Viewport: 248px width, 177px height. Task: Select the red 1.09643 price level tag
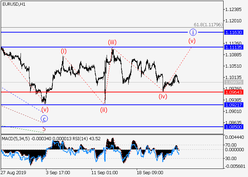[x=233, y=92]
